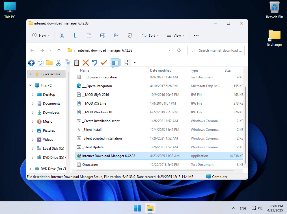Expand the Local Disk (C:) chevron
This screenshot has width=287, height=214.
[33, 149]
